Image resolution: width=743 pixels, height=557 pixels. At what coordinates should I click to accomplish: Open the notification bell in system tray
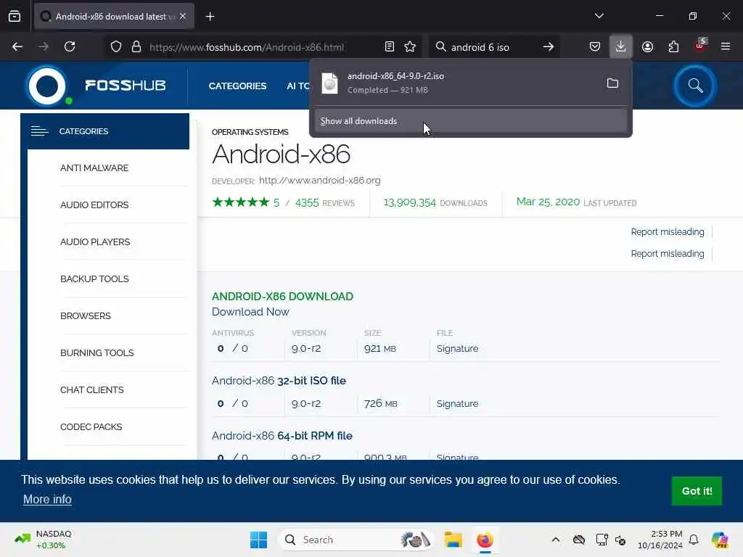coord(694,540)
